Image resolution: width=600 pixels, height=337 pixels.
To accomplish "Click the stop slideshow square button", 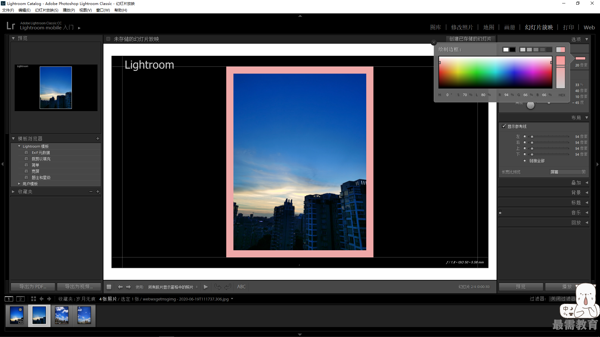I will [109, 287].
